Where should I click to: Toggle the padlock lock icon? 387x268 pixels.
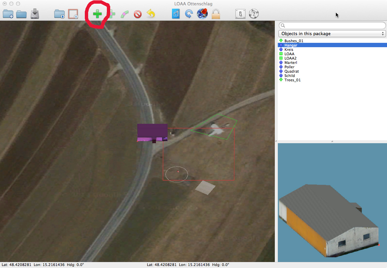(x=216, y=14)
